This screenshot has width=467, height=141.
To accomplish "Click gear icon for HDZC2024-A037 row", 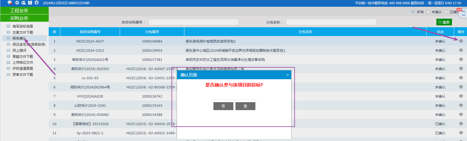I will pos(461,41).
